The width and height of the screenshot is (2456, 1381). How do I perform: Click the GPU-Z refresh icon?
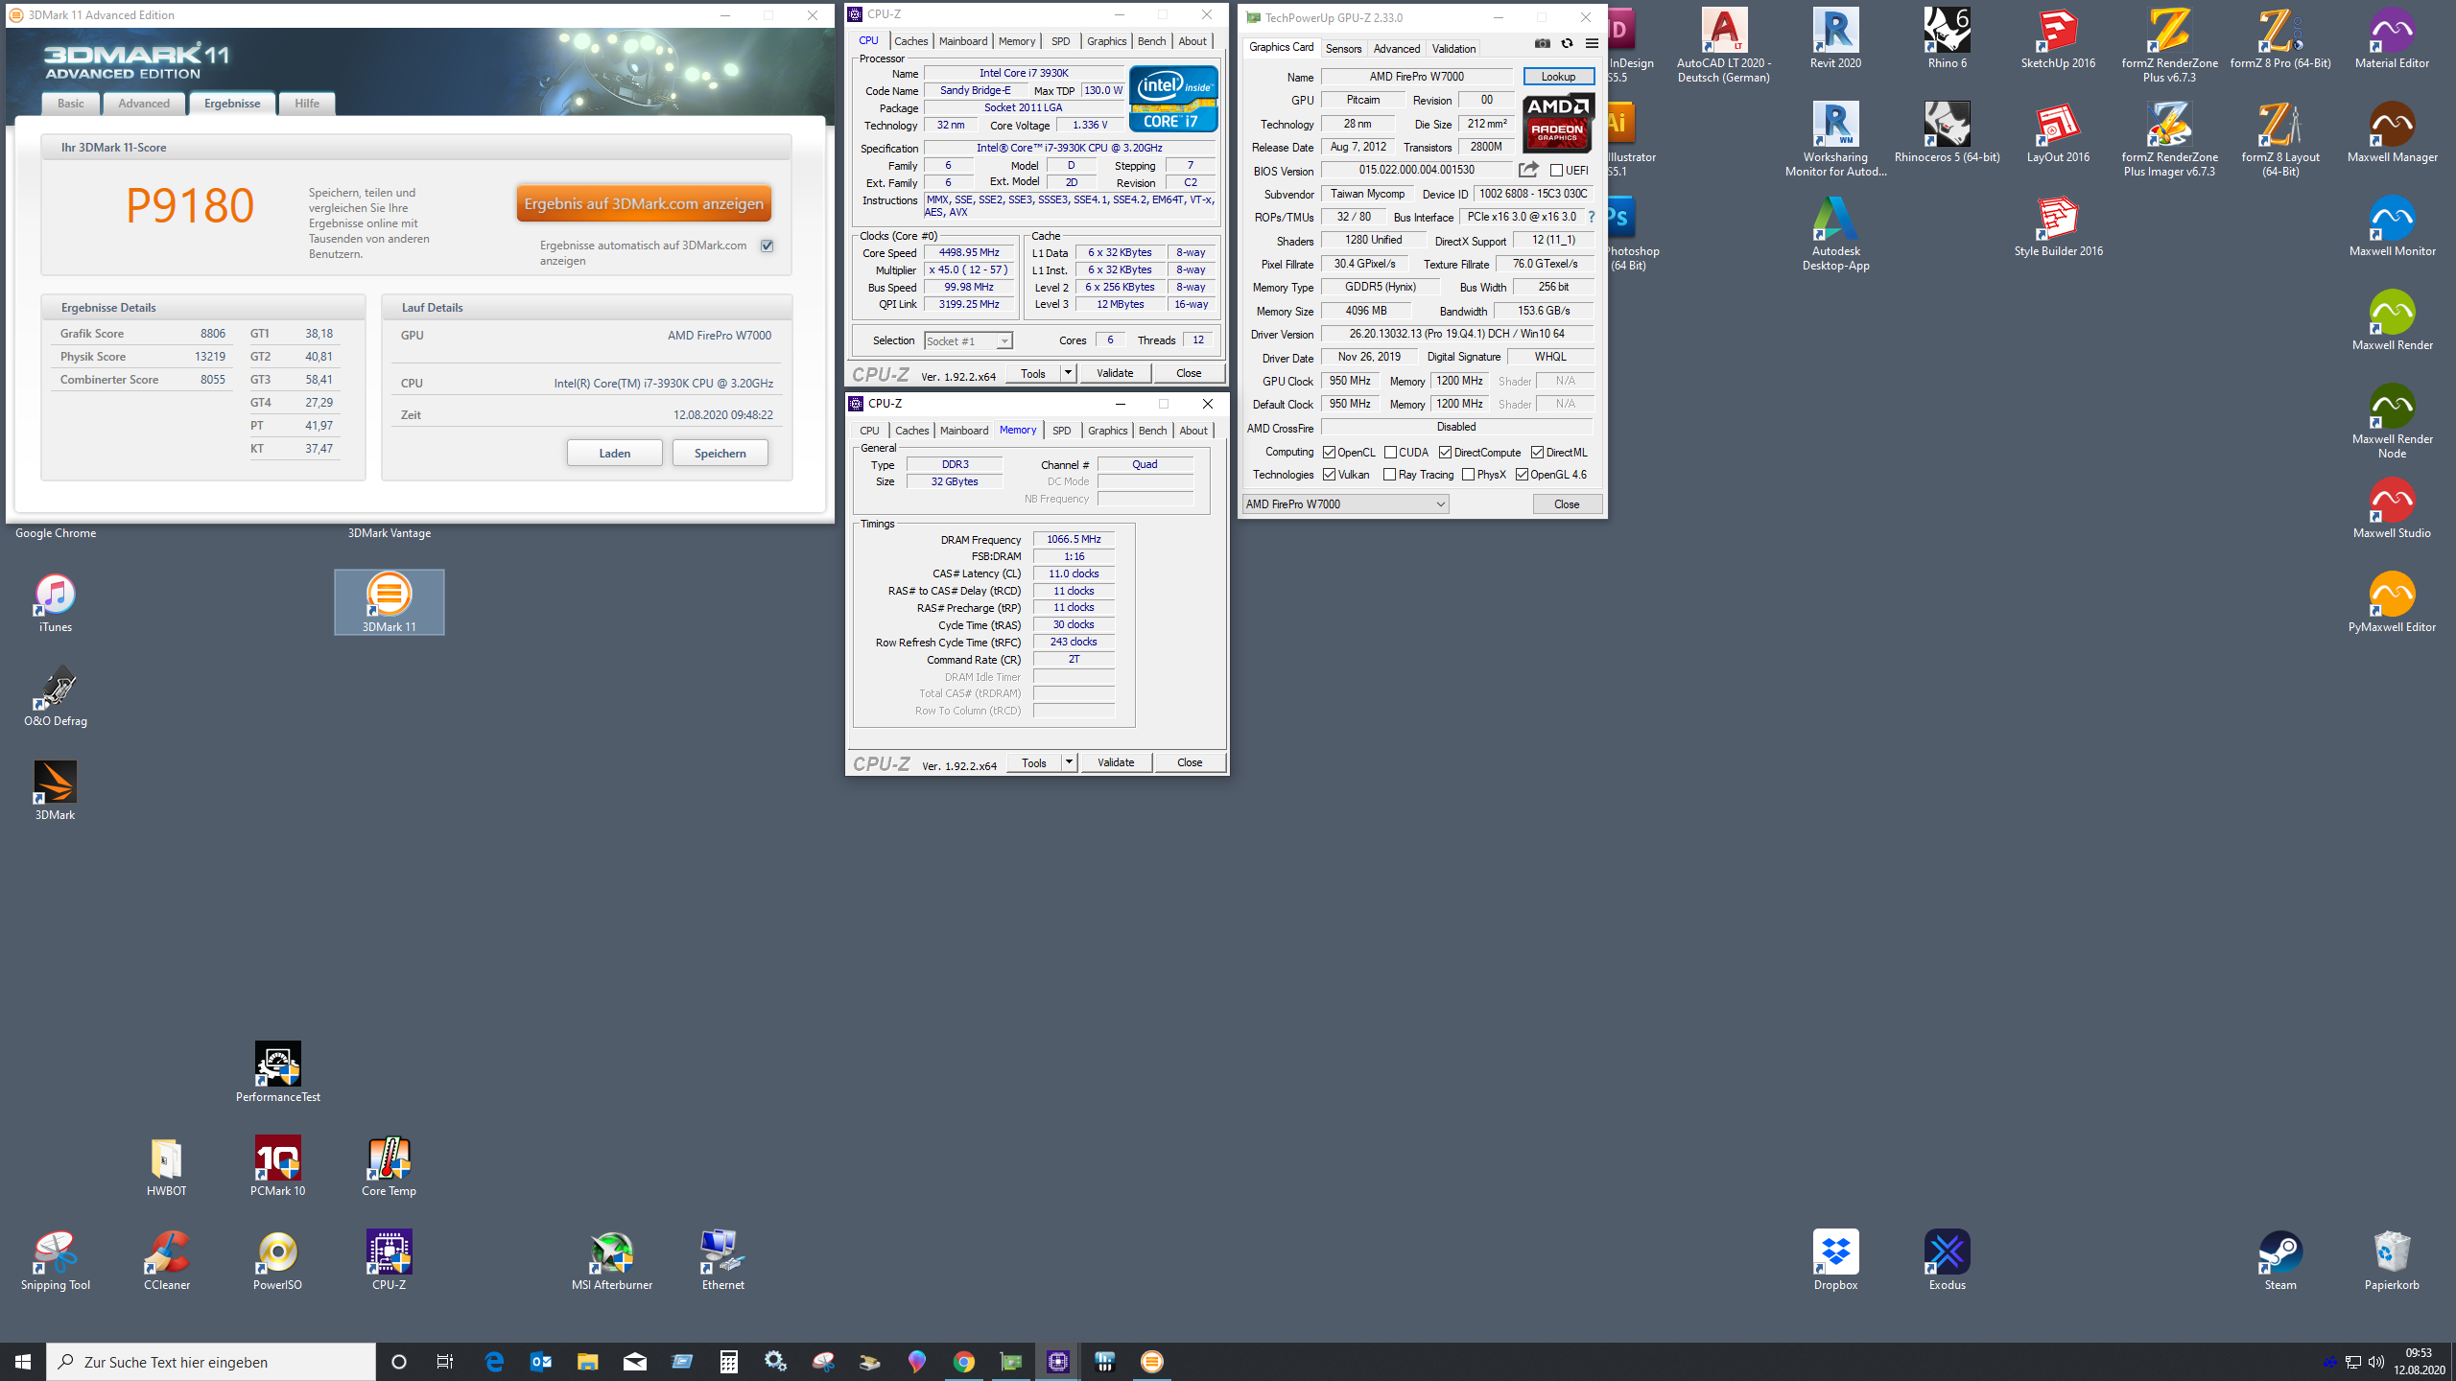[x=1567, y=43]
